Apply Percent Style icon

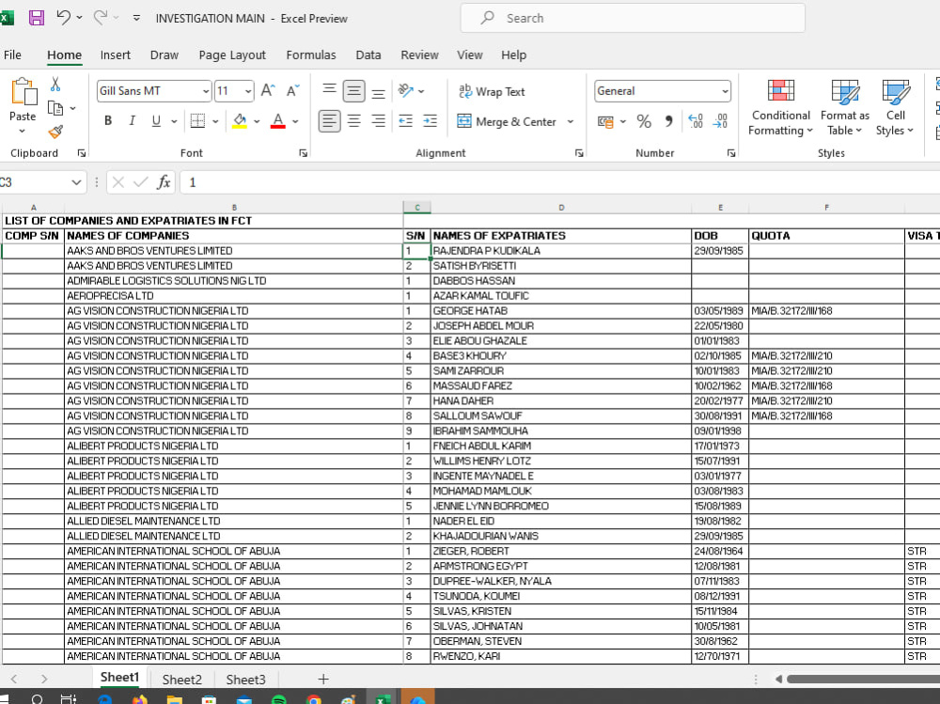point(644,122)
